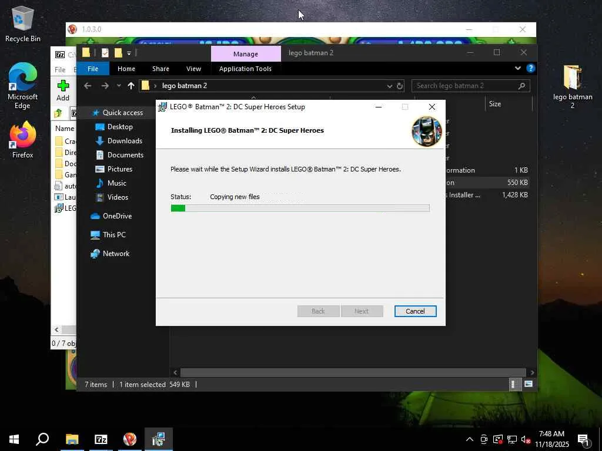This screenshot has width=602, height=451.
Task: Switch to the View ribbon tab
Action: [193, 69]
